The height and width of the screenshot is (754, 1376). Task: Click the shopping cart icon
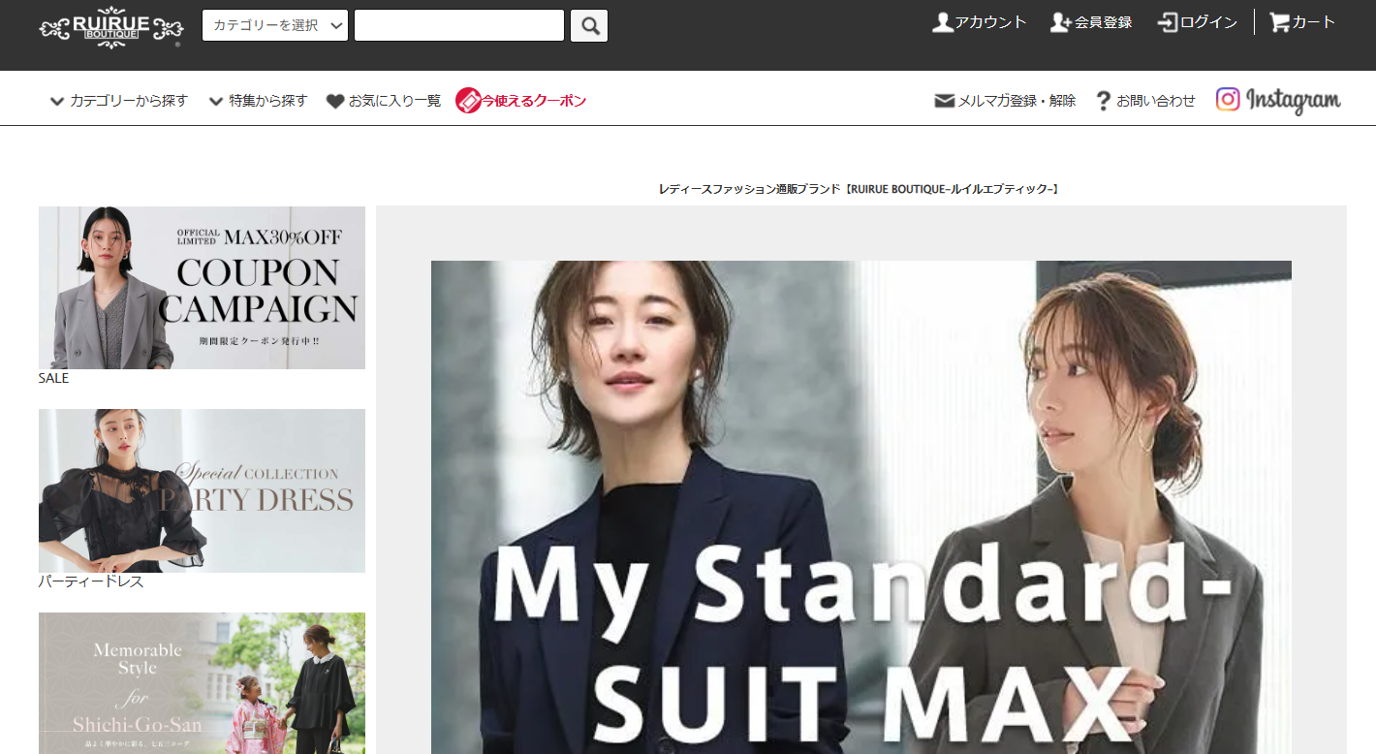[1279, 22]
